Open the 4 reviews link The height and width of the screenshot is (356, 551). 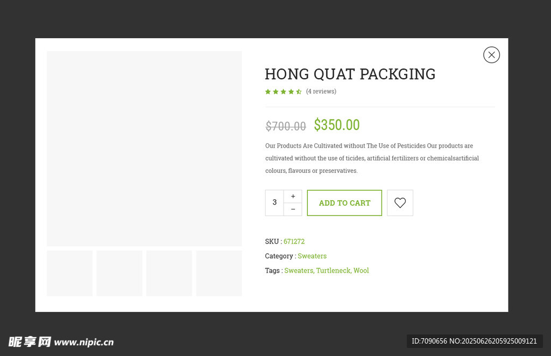pos(321,92)
